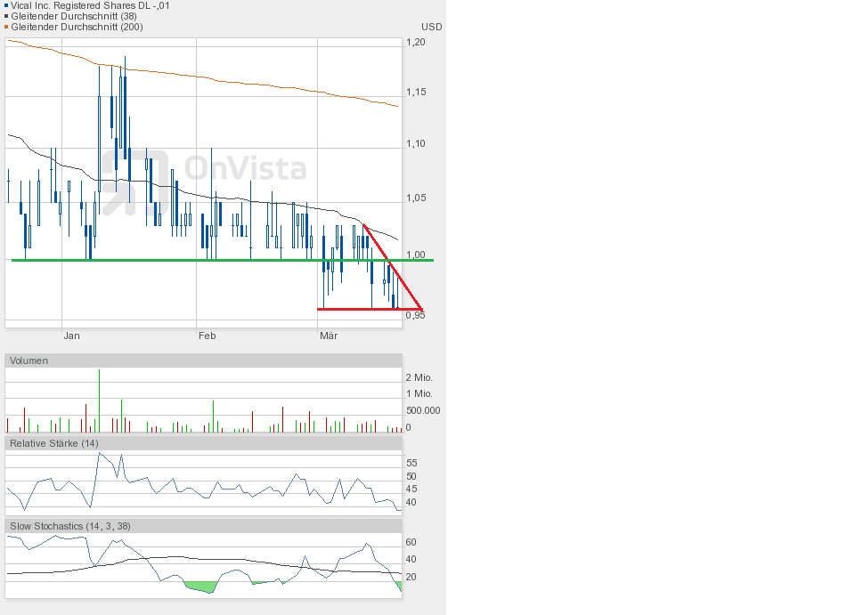Click the Mär label on the time axis

(x=328, y=336)
